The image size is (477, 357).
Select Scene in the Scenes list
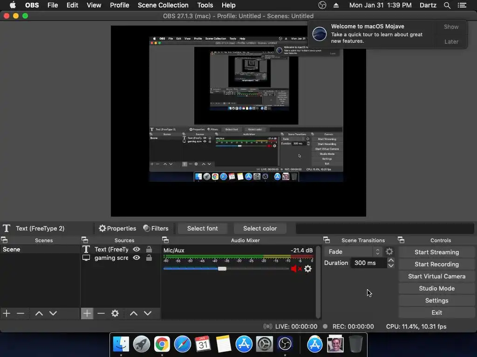click(x=40, y=249)
